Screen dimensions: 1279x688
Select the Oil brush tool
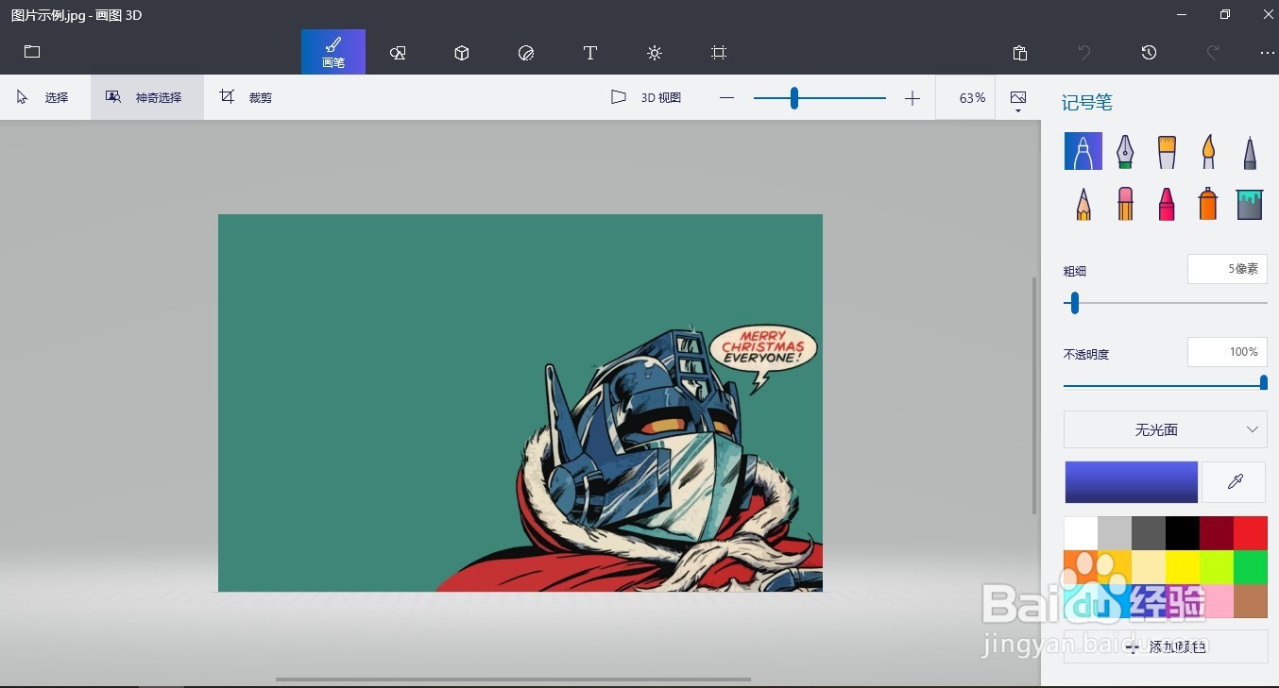point(1167,151)
